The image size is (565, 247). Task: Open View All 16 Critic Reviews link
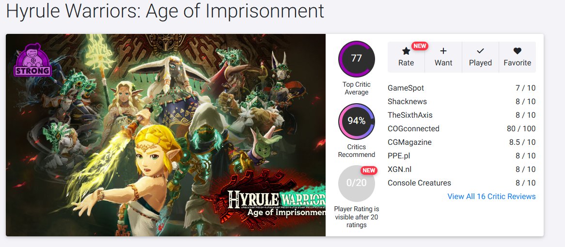[491, 196]
